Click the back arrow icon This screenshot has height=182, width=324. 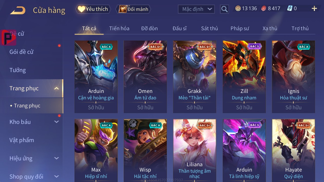[18, 10]
